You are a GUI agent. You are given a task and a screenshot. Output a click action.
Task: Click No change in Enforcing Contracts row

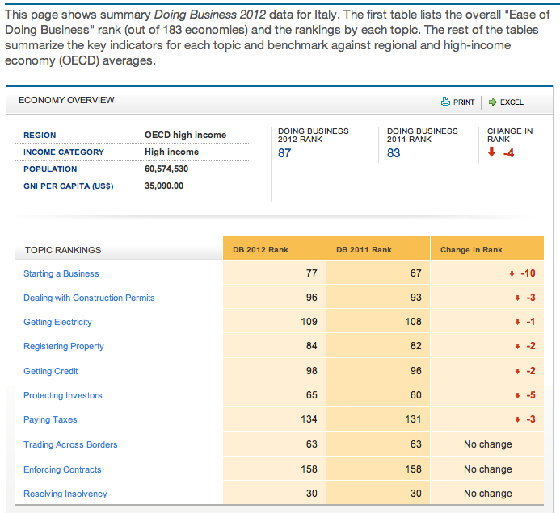(x=488, y=469)
